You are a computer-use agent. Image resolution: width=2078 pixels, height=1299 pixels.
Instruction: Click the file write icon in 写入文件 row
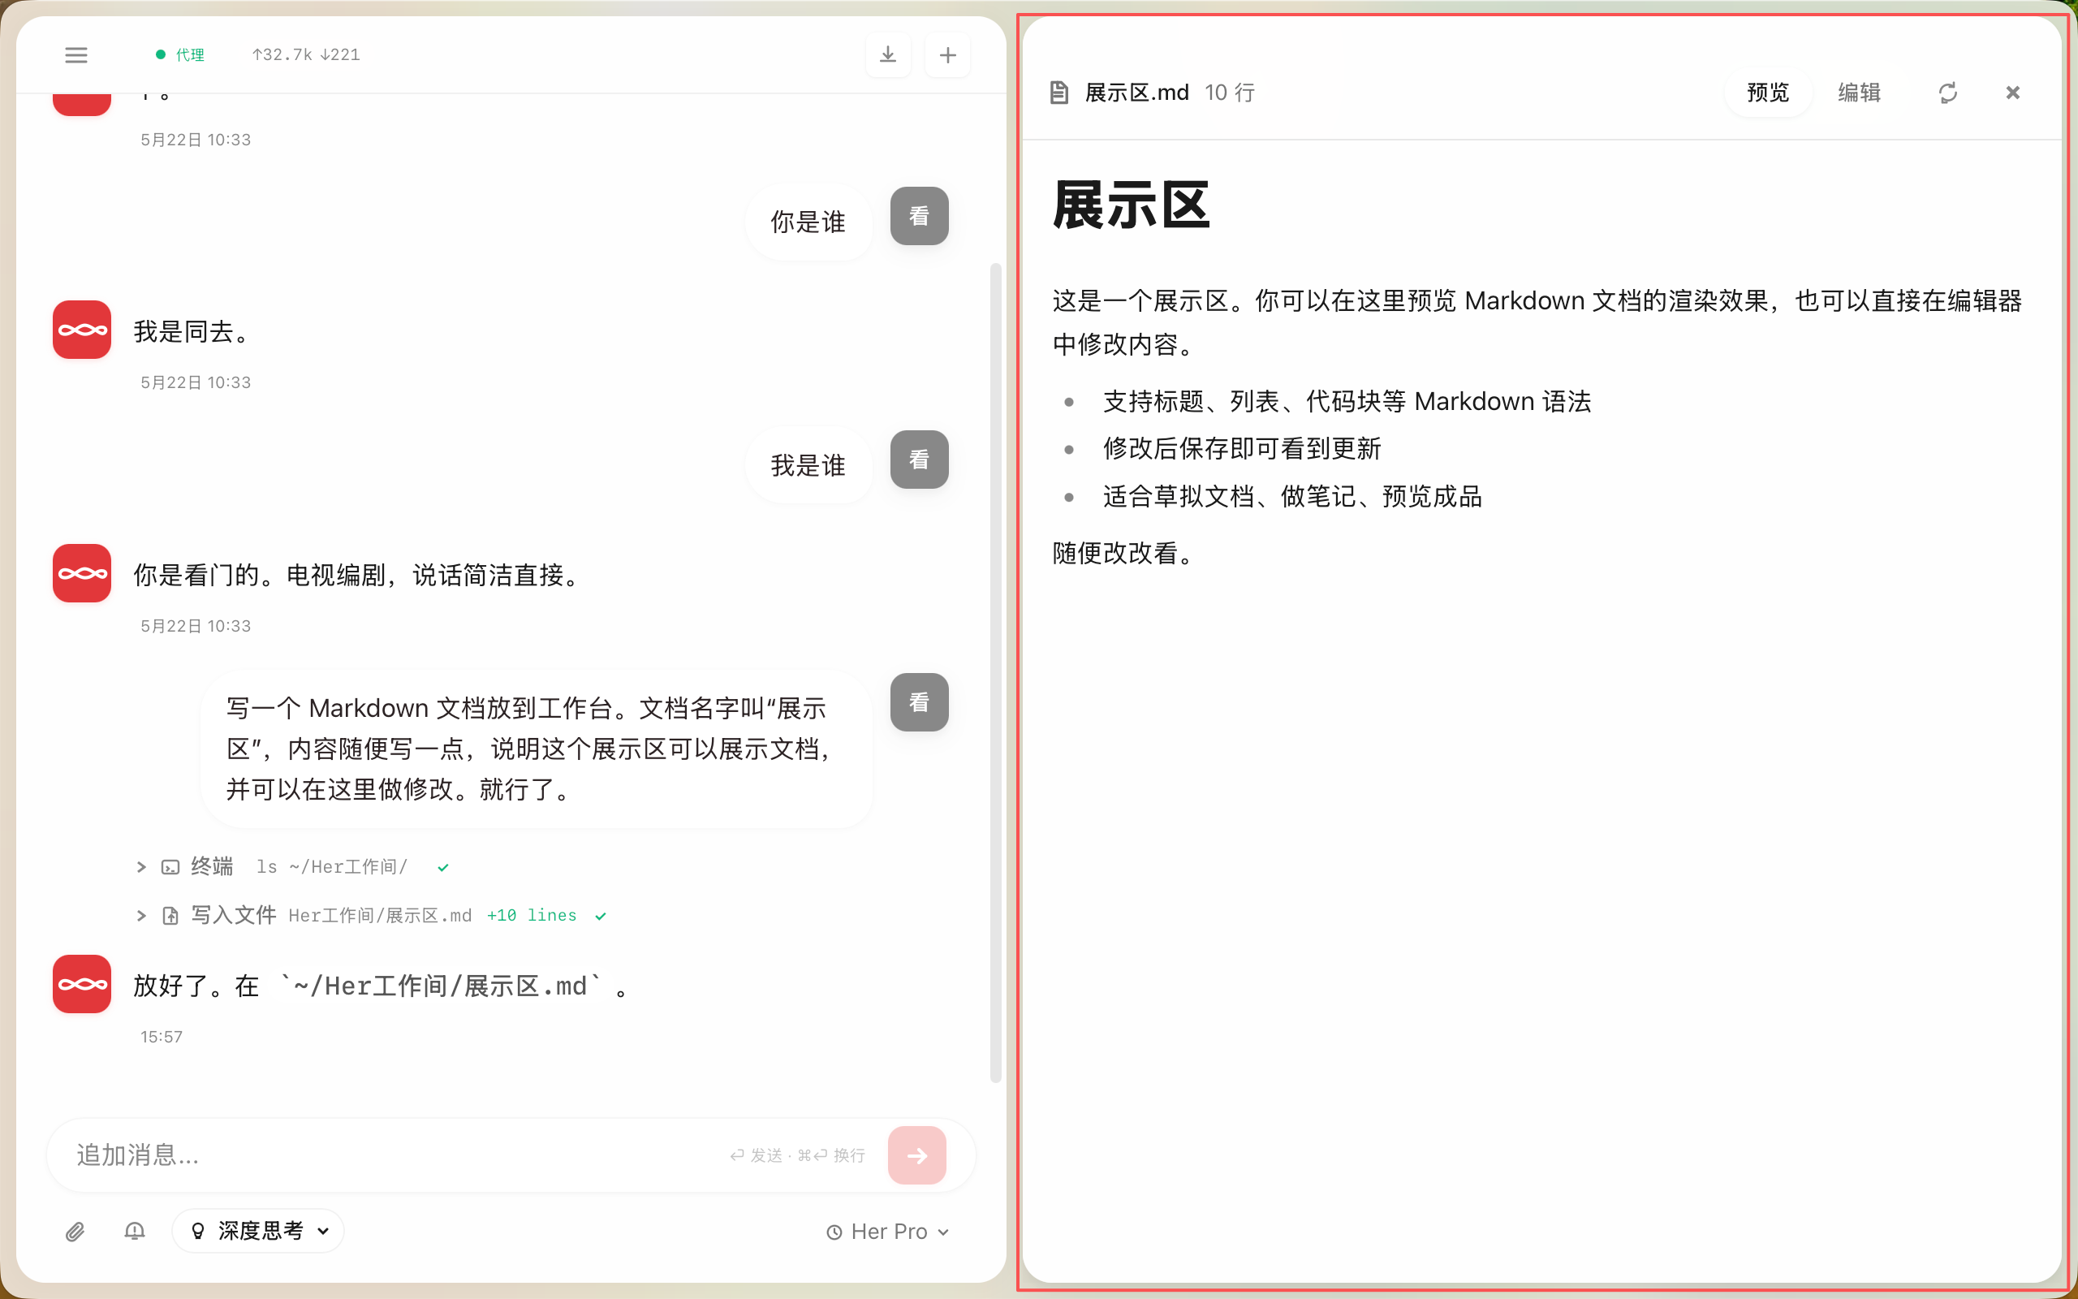(x=170, y=916)
